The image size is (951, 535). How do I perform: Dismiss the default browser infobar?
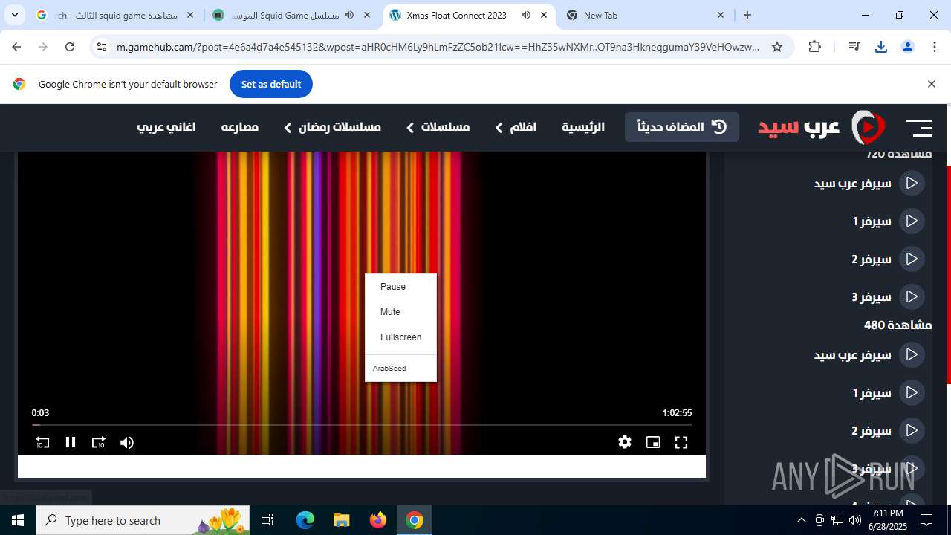point(931,84)
